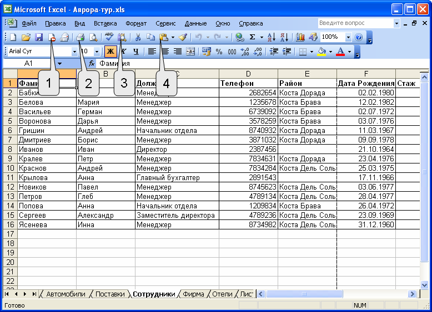The image size is (432, 312).
Task: Open the Формат menu
Action: tap(136, 23)
